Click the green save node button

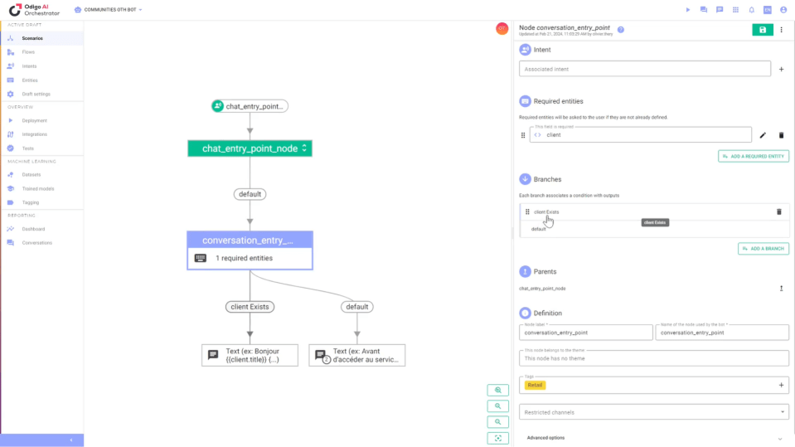tap(761, 30)
